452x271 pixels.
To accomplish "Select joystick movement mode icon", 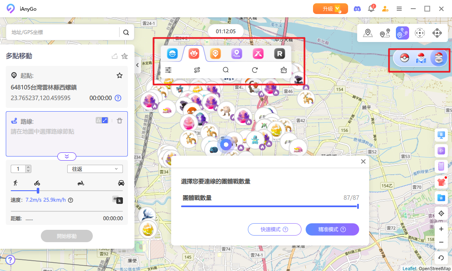I will (420, 33).
